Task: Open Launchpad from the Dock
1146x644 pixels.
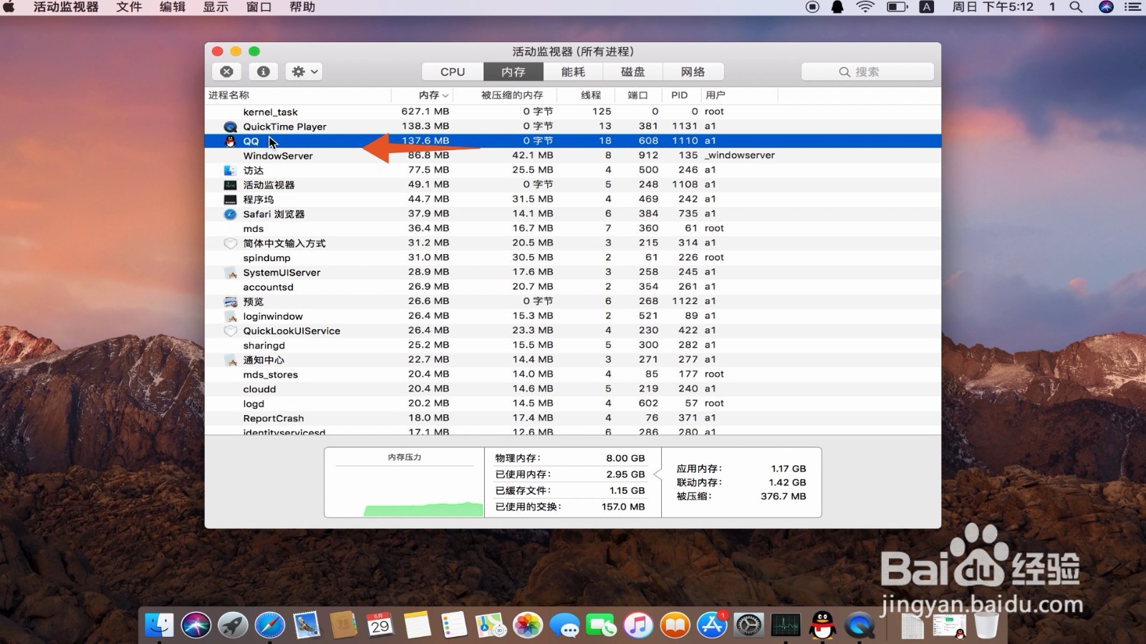Action: click(233, 625)
